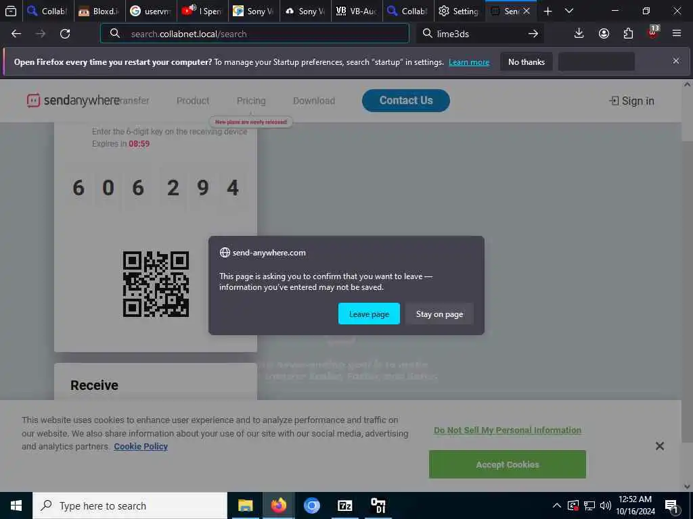Click the Firefox taskbar icon

pyautogui.click(x=278, y=505)
